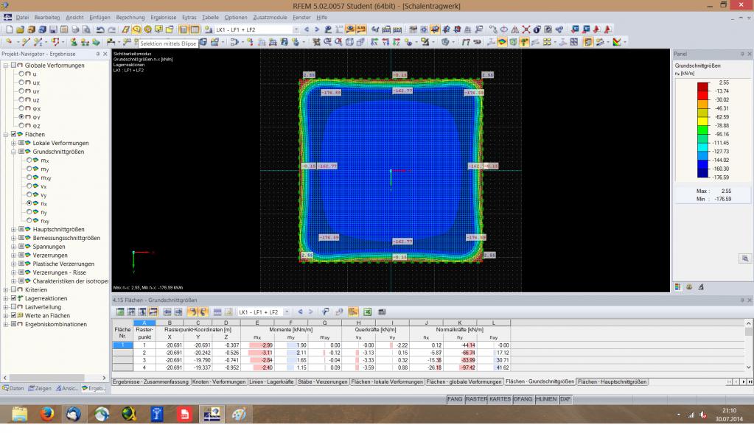Viewport: 754px width, 433px height.
Task: Toggle the highlighted show-results eye icon
Action: [350, 29]
